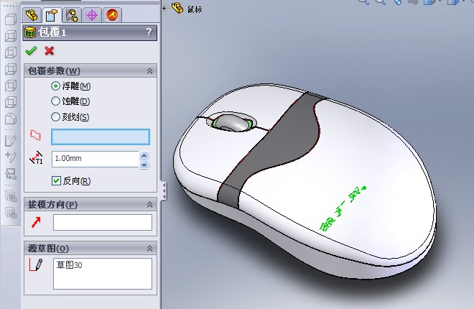Image resolution: width=474 pixels, height=309 pixels.
Task: Click the scroll wheel on the mouse model
Action: pyautogui.click(x=231, y=122)
